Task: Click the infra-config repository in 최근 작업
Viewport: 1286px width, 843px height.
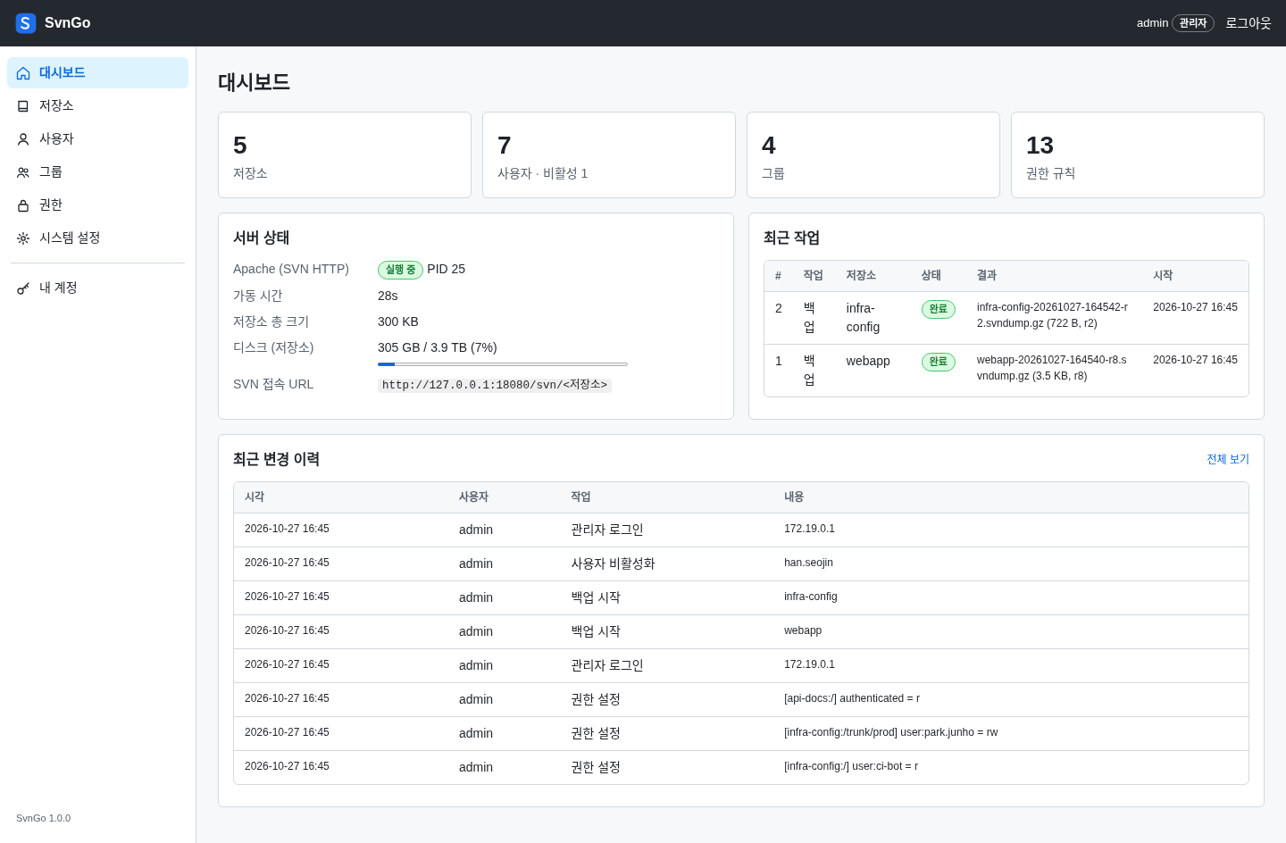Action: (x=863, y=318)
